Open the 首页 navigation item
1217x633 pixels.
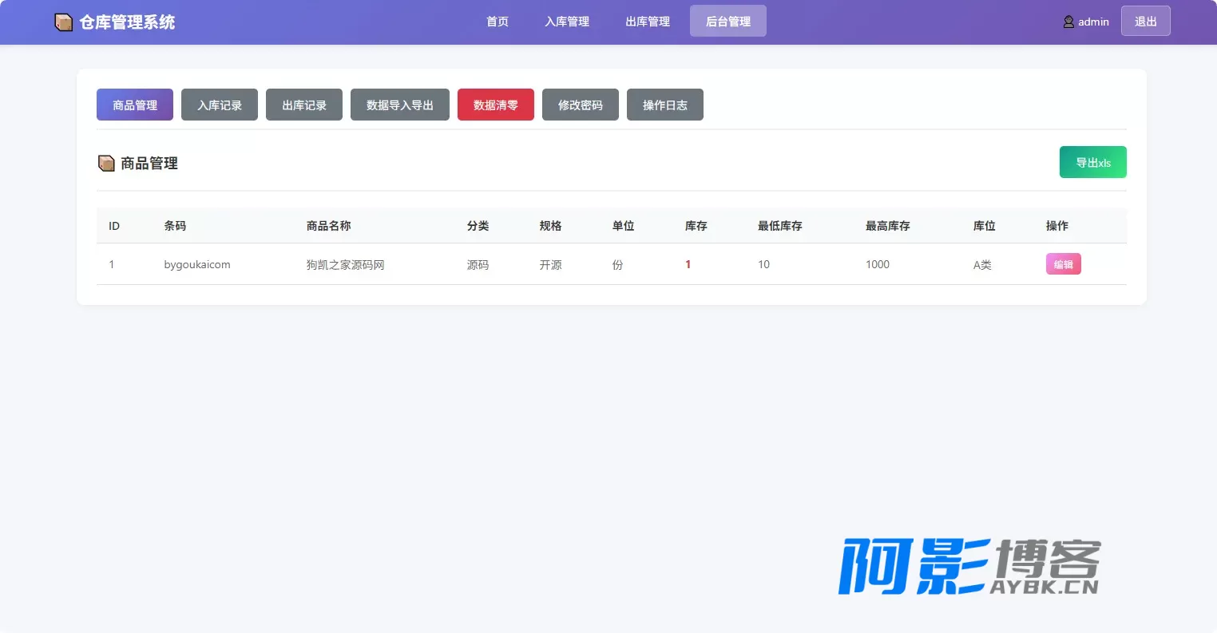pos(498,22)
